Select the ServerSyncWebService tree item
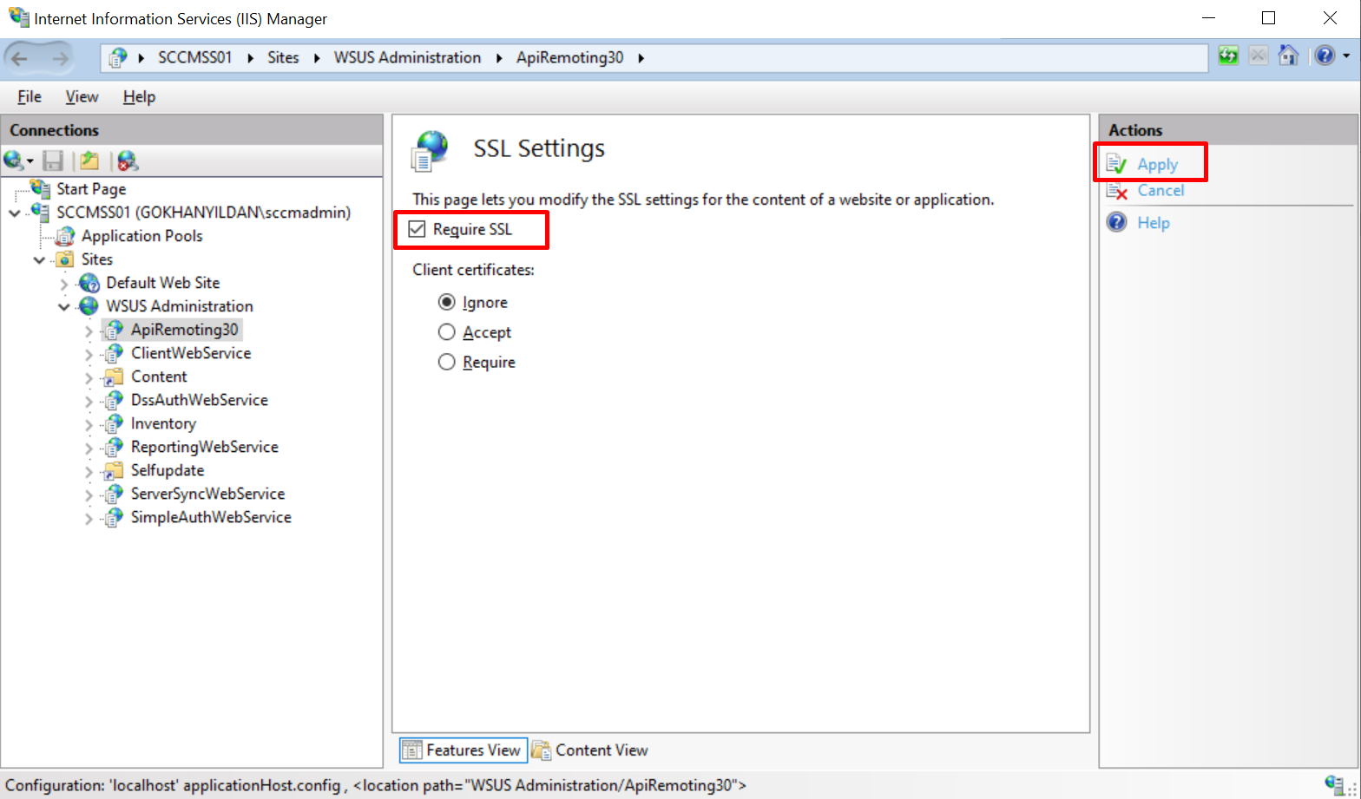The width and height of the screenshot is (1361, 799). (207, 494)
